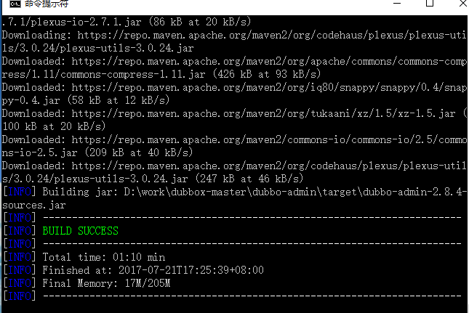
Task: Click the Finished at timestamp line
Action: click(153, 270)
